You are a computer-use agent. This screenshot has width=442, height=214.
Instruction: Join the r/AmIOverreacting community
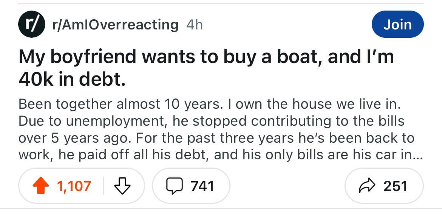397,25
